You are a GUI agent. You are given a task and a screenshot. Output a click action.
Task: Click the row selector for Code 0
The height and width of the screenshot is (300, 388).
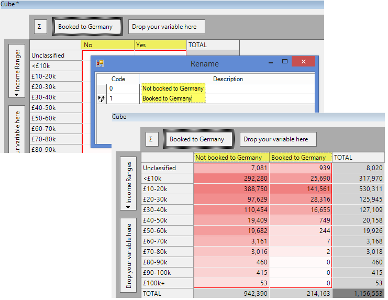click(102, 88)
